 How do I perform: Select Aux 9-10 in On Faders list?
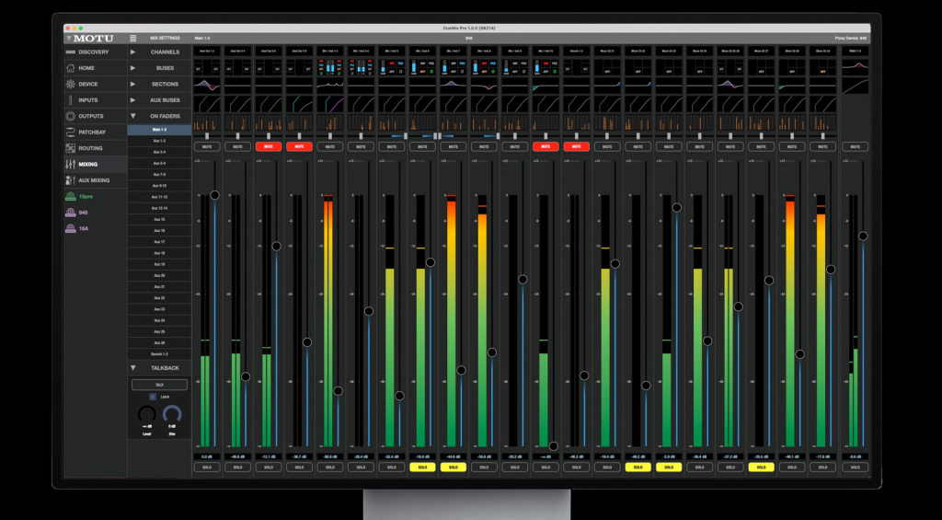click(159, 186)
